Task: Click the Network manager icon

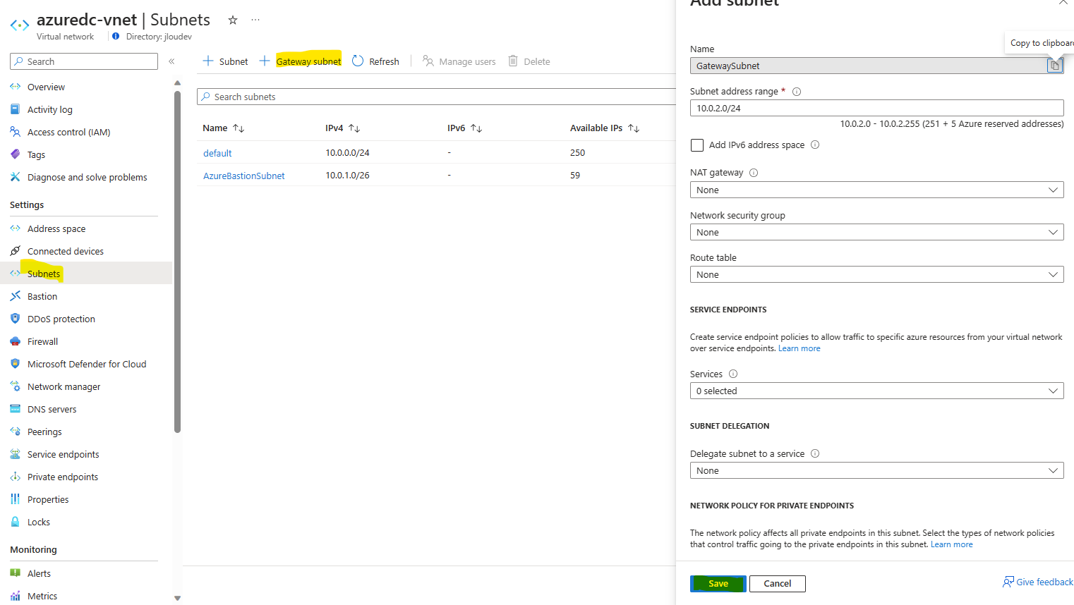Action: click(x=16, y=386)
